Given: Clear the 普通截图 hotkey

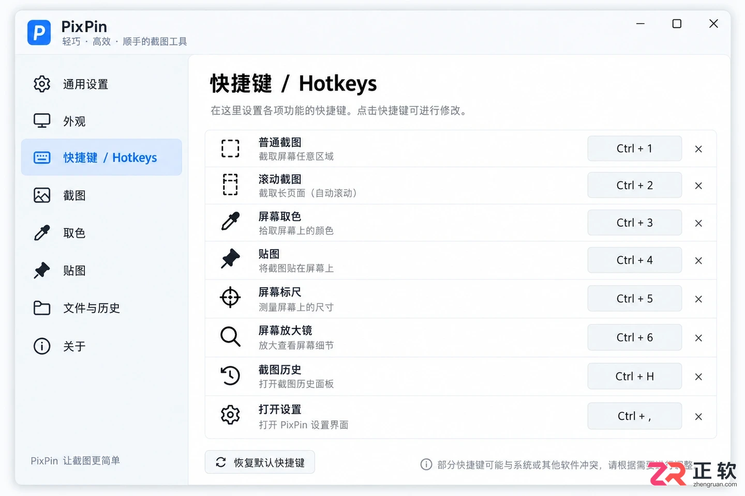Looking at the screenshot, I should 698,149.
